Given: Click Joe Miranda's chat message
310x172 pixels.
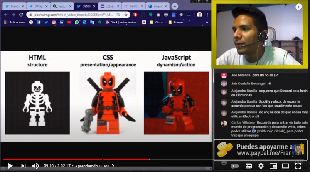Looking at the screenshot, I should (x=265, y=75).
